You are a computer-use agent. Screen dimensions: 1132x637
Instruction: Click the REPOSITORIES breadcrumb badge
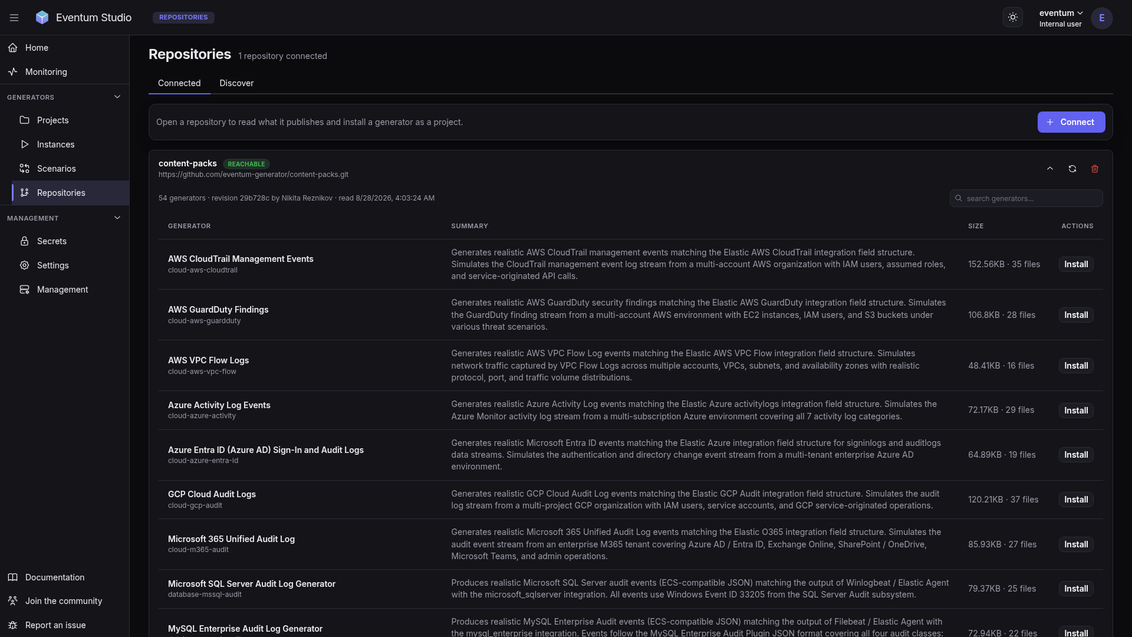[x=183, y=18]
